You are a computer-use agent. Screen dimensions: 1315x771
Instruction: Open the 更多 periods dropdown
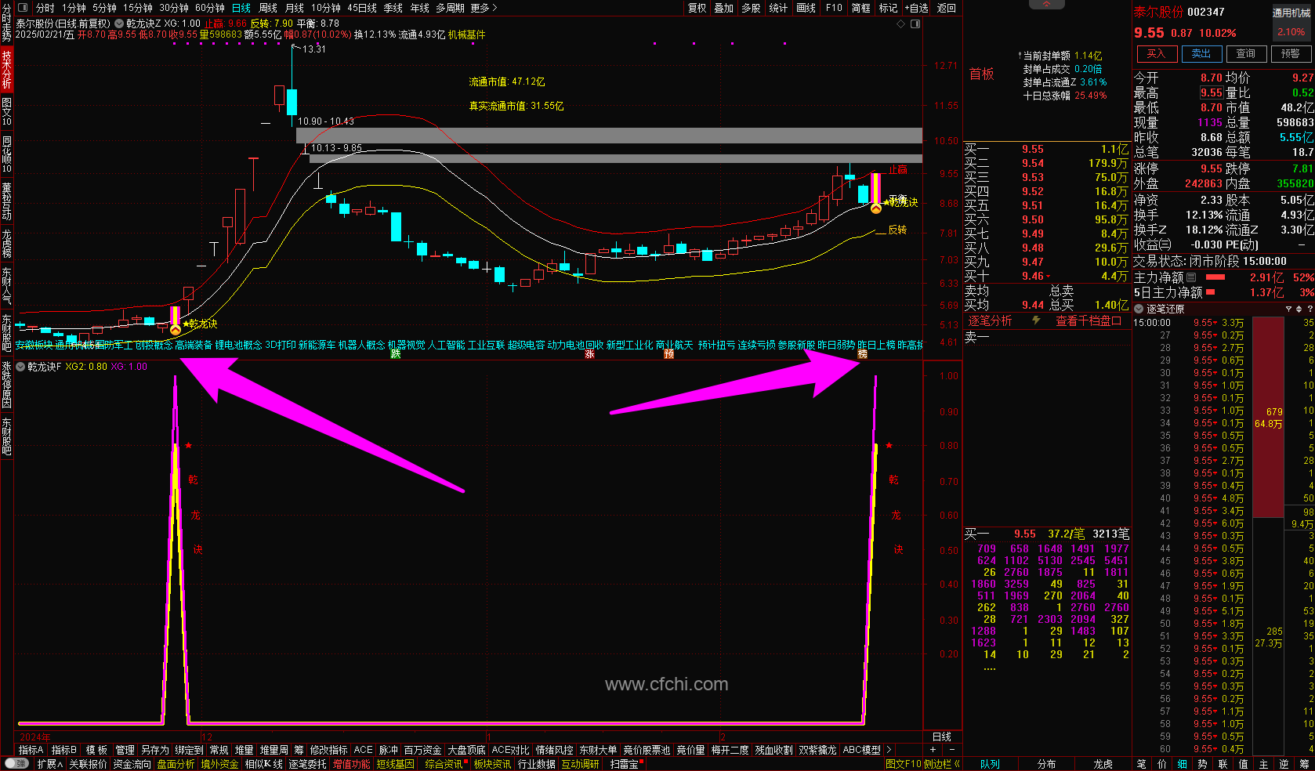(484, 8)
